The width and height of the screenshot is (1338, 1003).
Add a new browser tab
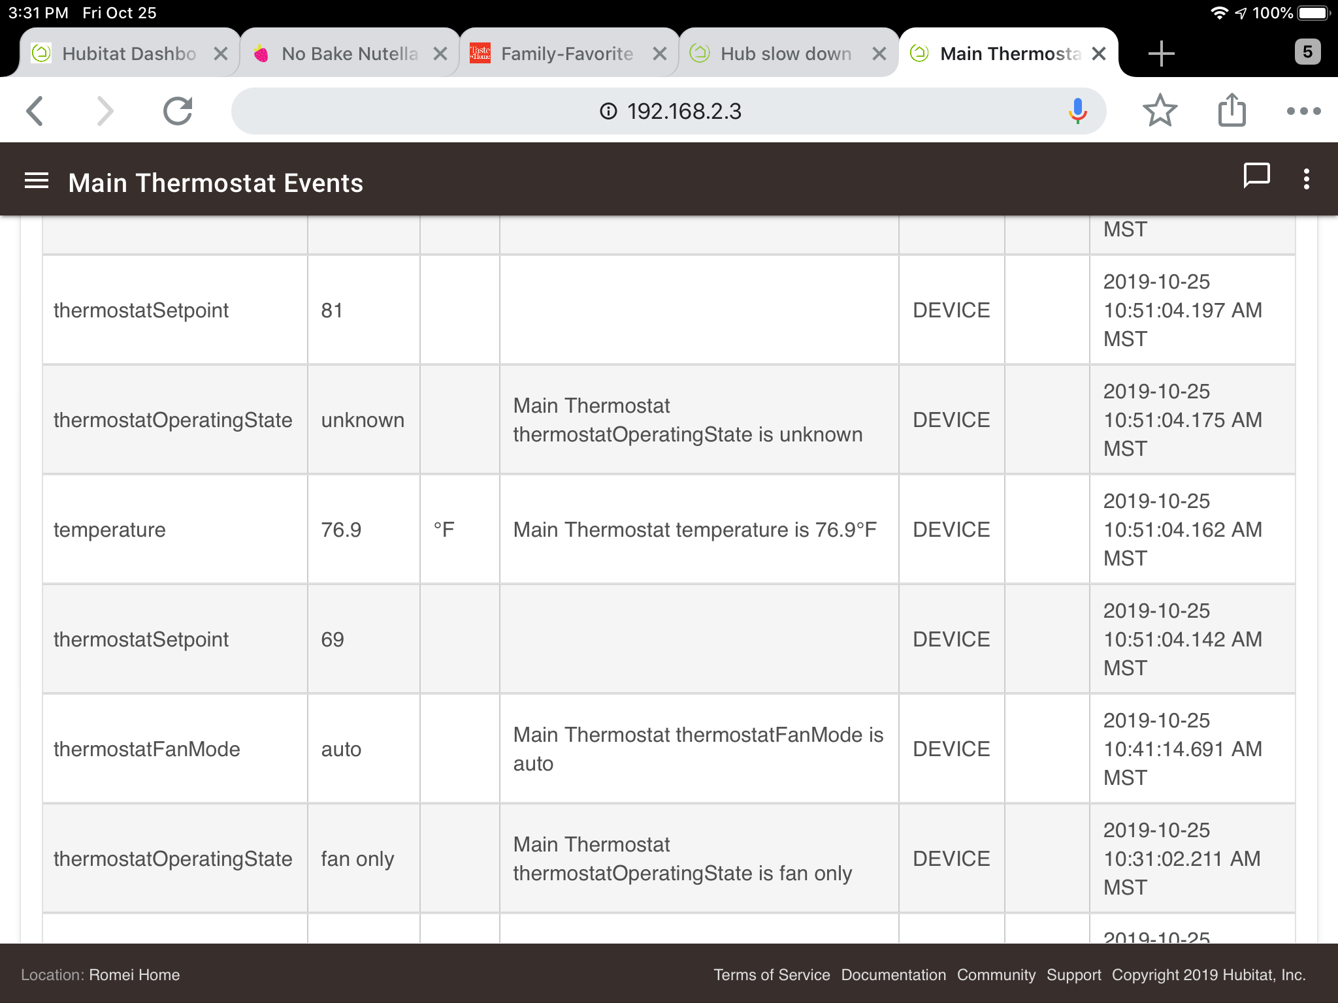click(1161, 54)
